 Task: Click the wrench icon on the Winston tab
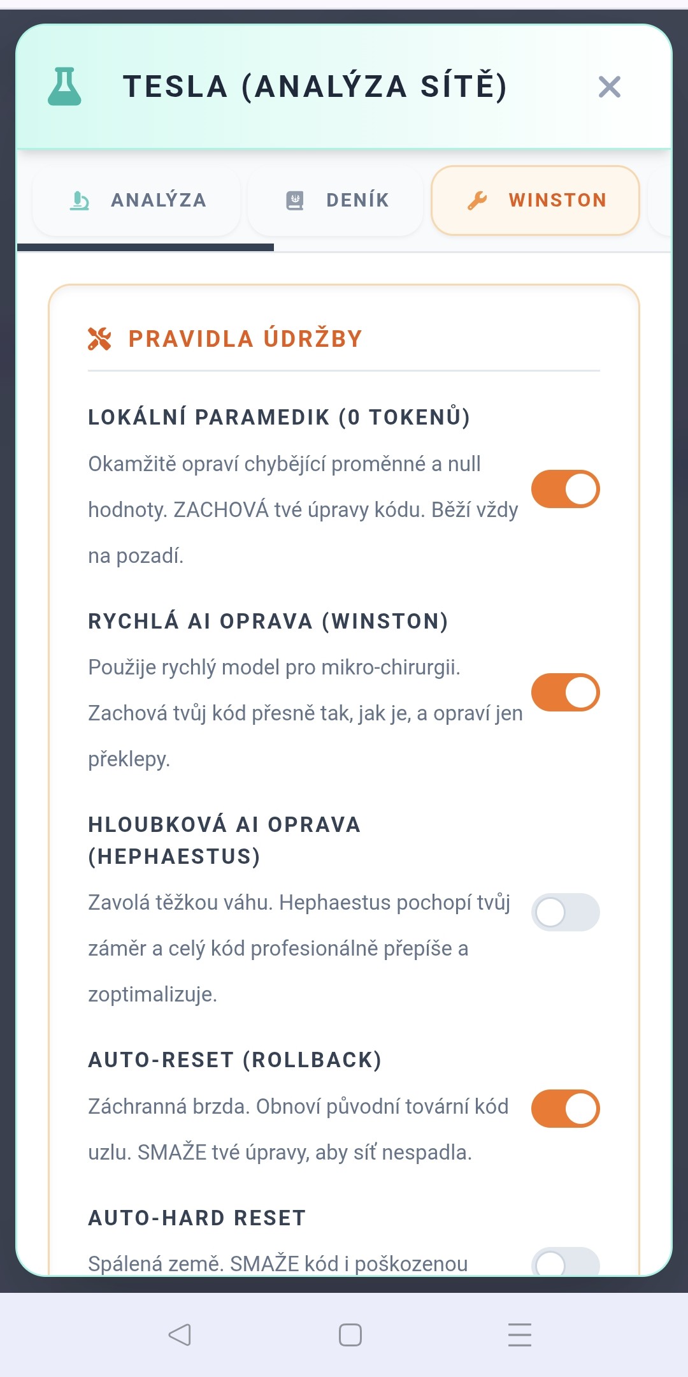(477, 200)
